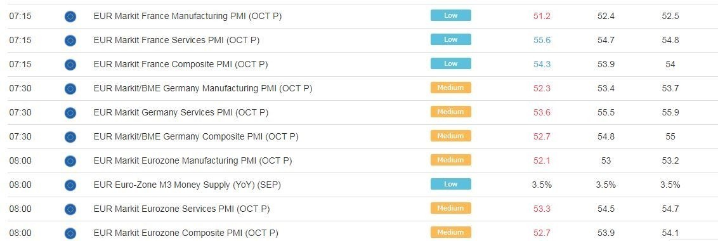Click Medium badge for Eurozone Composite PMI
Viewport: 718px width, 241px height.
[x=450, y=232]
